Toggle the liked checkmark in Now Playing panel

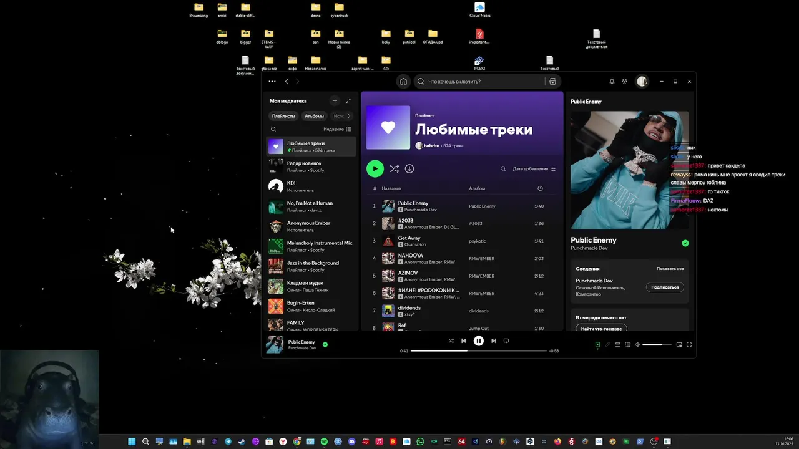(685, 243)
